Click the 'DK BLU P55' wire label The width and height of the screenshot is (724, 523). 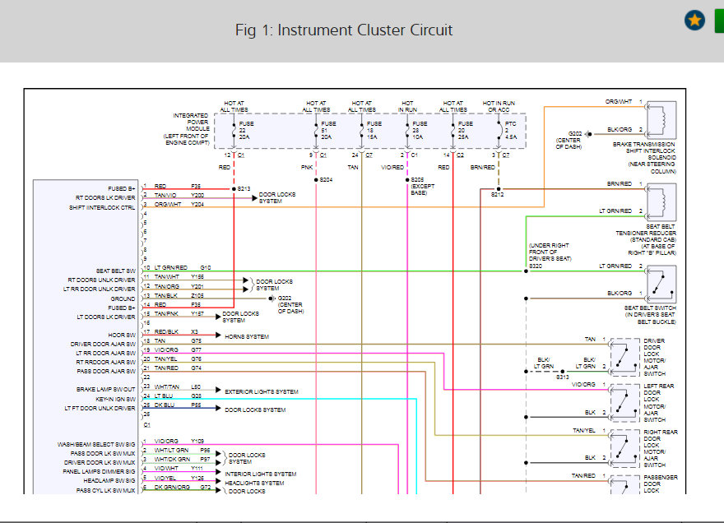(x=178, y=405)
